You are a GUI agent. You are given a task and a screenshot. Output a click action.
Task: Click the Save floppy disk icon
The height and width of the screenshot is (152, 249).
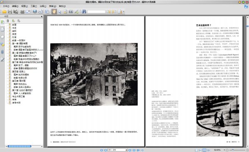10,12
